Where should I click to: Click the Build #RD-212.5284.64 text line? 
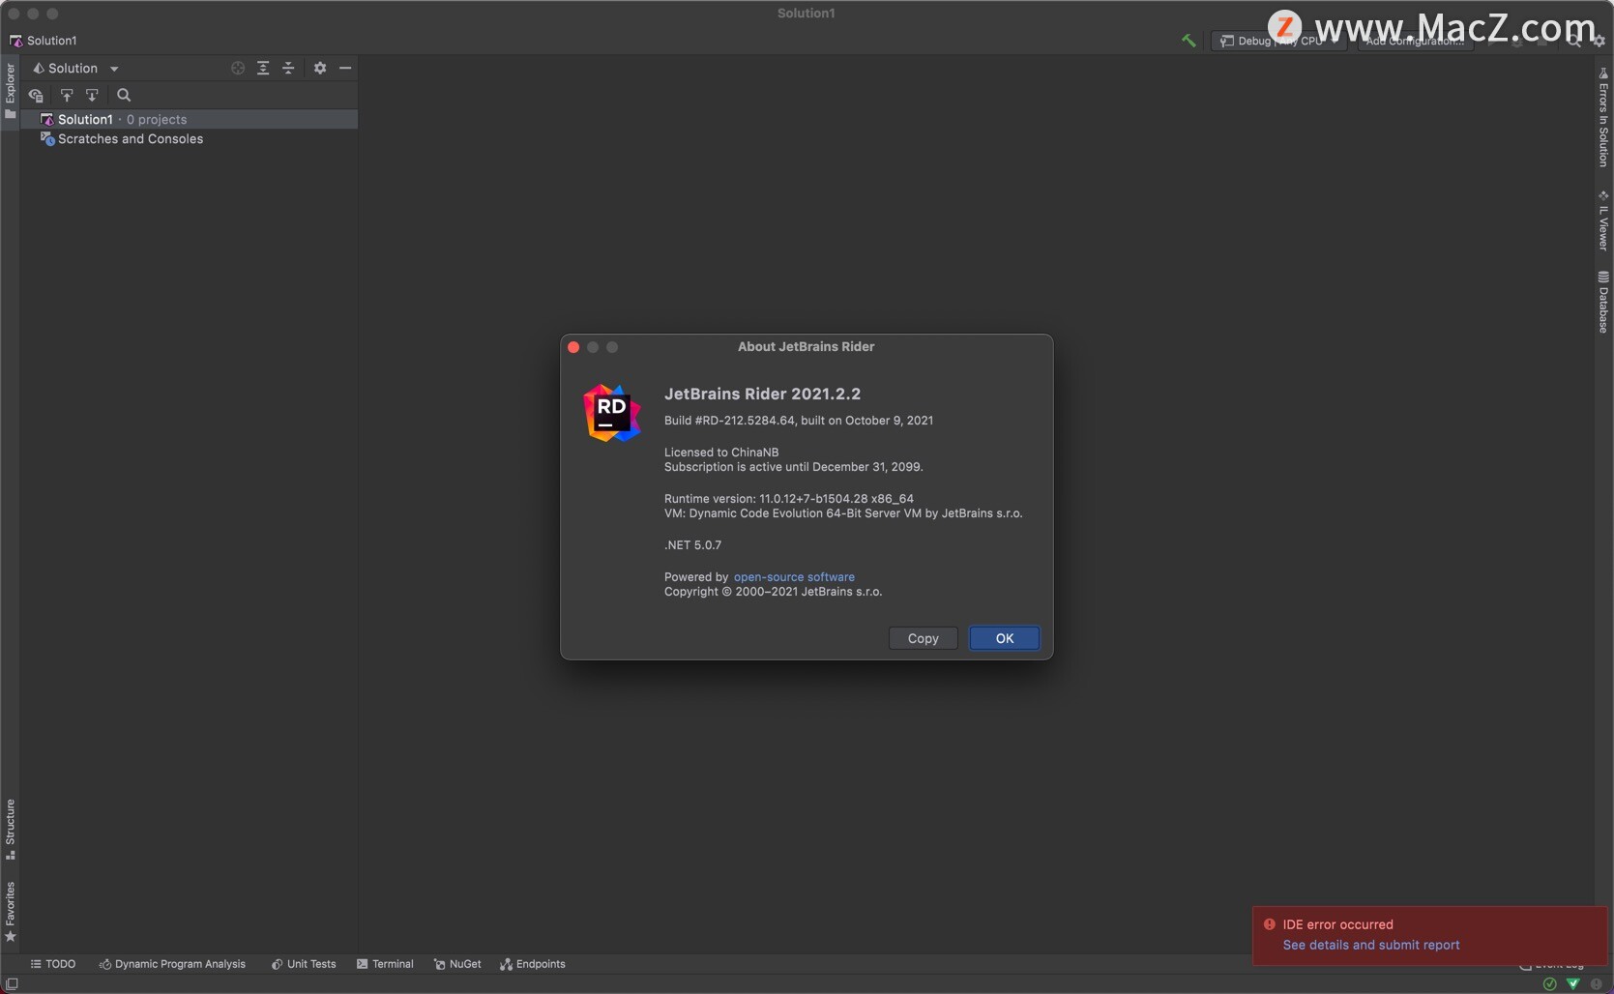(x=799, y=421)
